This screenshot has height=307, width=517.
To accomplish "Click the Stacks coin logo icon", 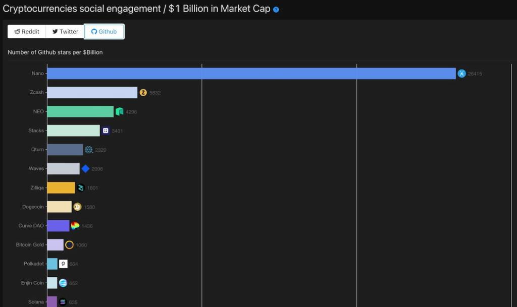I will (x=106, y=131).
